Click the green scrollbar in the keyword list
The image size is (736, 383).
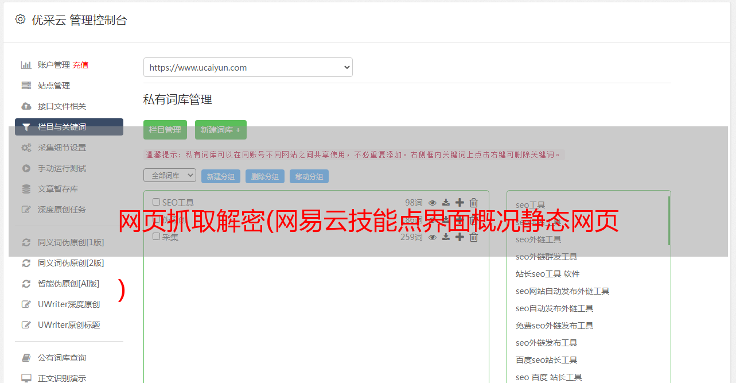pos(669,220)
